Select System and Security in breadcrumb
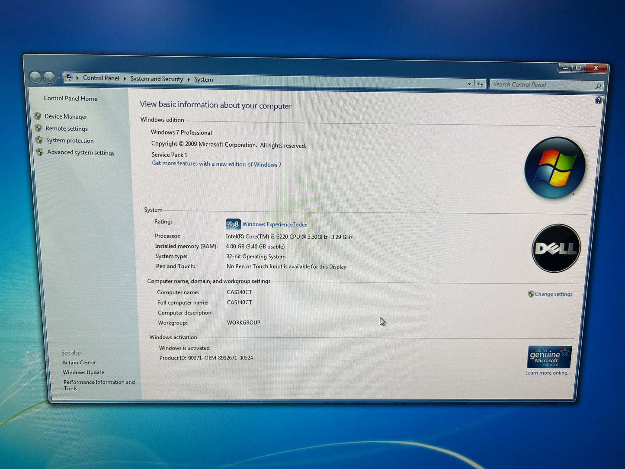Screen dimensions: 625x469 tap(157, 79)
